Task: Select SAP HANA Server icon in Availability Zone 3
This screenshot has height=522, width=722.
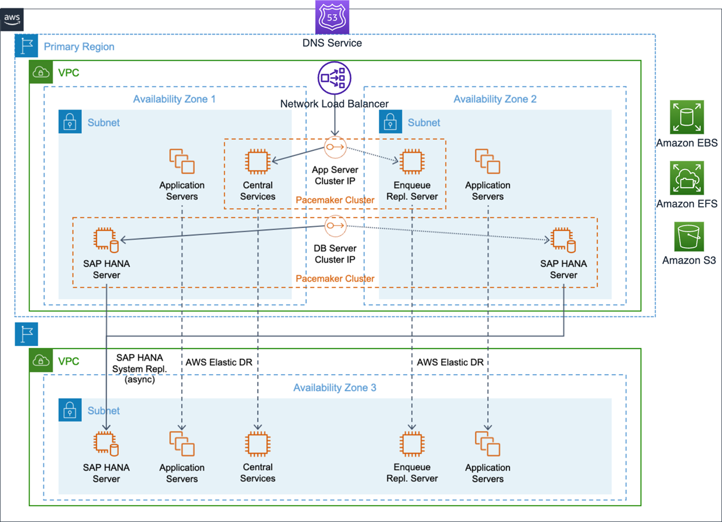Action: 106,444
